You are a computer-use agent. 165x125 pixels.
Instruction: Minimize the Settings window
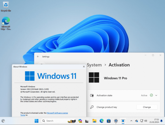pos(145,55)
